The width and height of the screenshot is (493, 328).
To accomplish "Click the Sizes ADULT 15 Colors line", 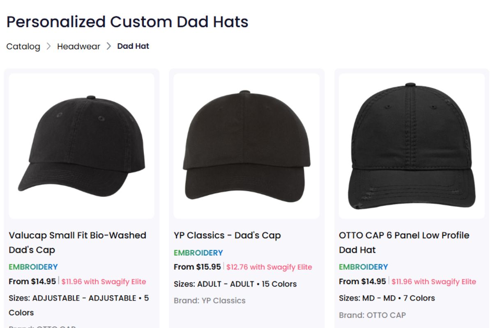I will click(x=235, y=284).
